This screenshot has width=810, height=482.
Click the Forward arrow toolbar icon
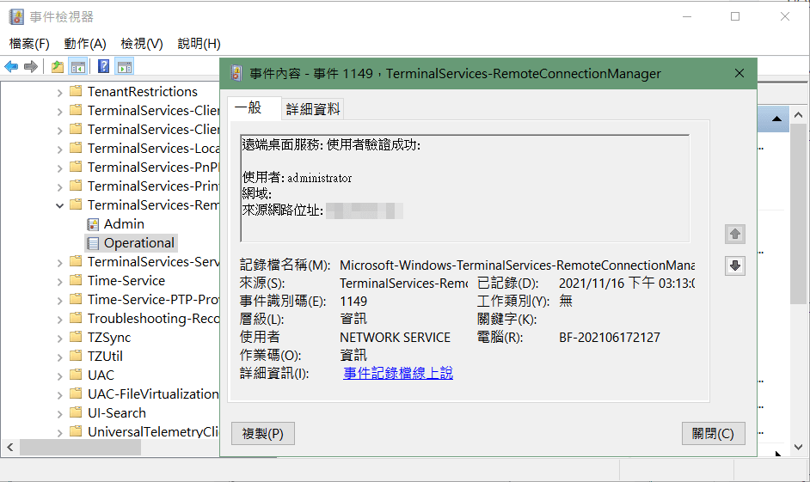(x=31, y=67)
